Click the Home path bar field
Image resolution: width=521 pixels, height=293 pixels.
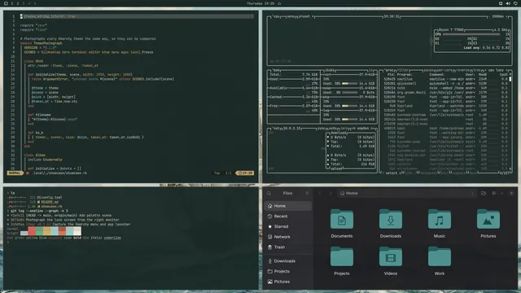(407, 194)
